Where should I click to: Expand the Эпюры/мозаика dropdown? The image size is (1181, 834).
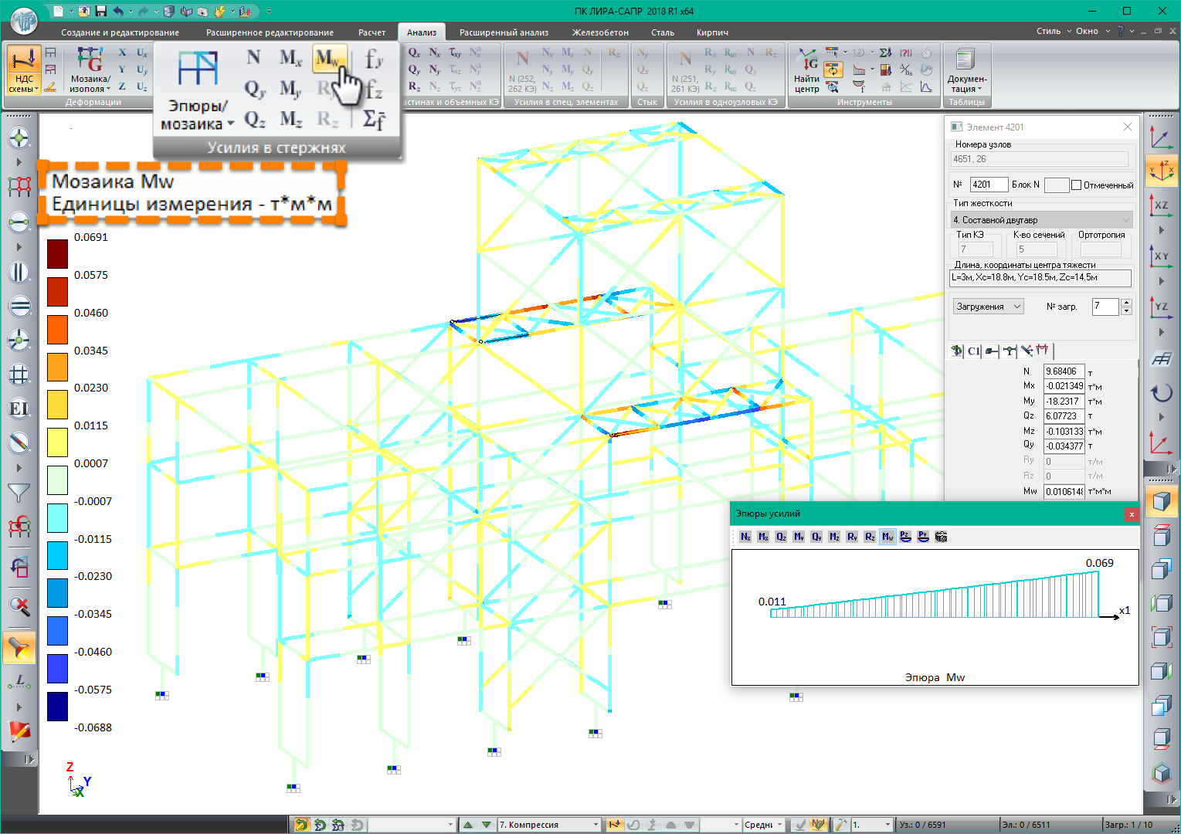point(197,114)
